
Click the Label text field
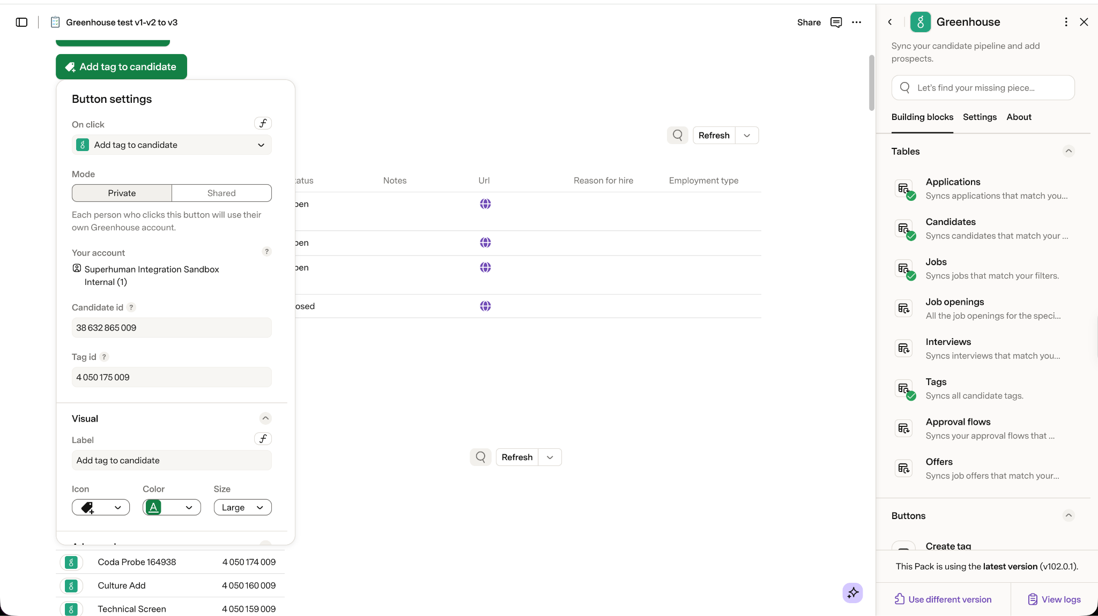[172, 460]
